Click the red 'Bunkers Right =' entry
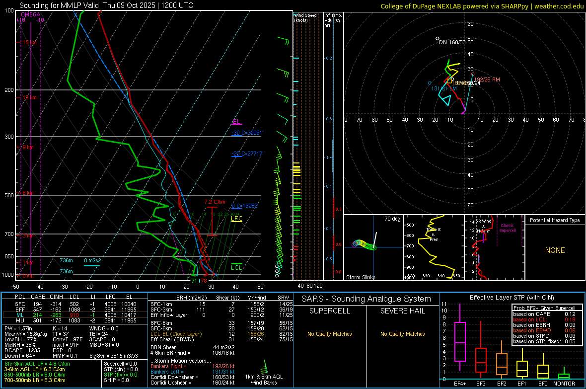 [x=193, y=366]
